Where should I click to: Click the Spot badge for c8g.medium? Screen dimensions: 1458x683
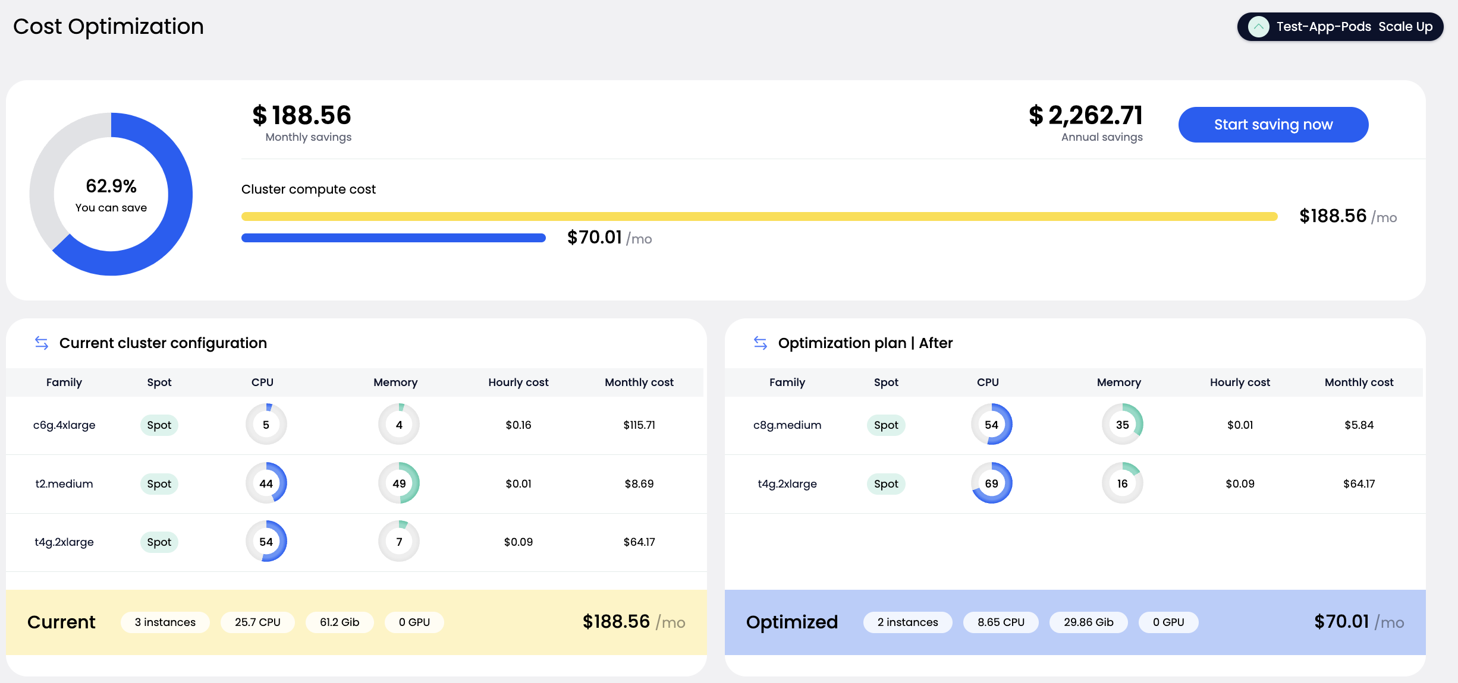coord(886,425)
